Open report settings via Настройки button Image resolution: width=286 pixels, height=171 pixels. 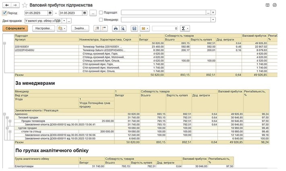point(44,29)
